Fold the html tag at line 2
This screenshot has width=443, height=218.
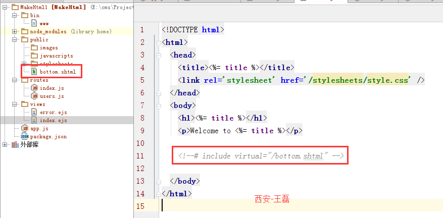tap(159, 43)
